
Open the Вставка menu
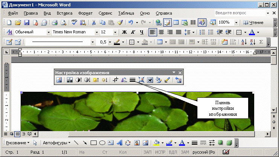pyautogui.click(x=64, y=13)
